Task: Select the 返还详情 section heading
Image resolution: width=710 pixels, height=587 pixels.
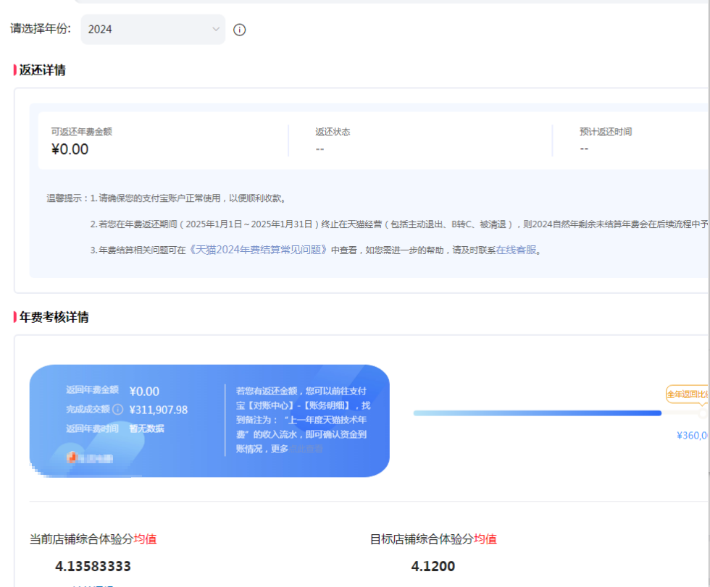Action: pos(42,70)
